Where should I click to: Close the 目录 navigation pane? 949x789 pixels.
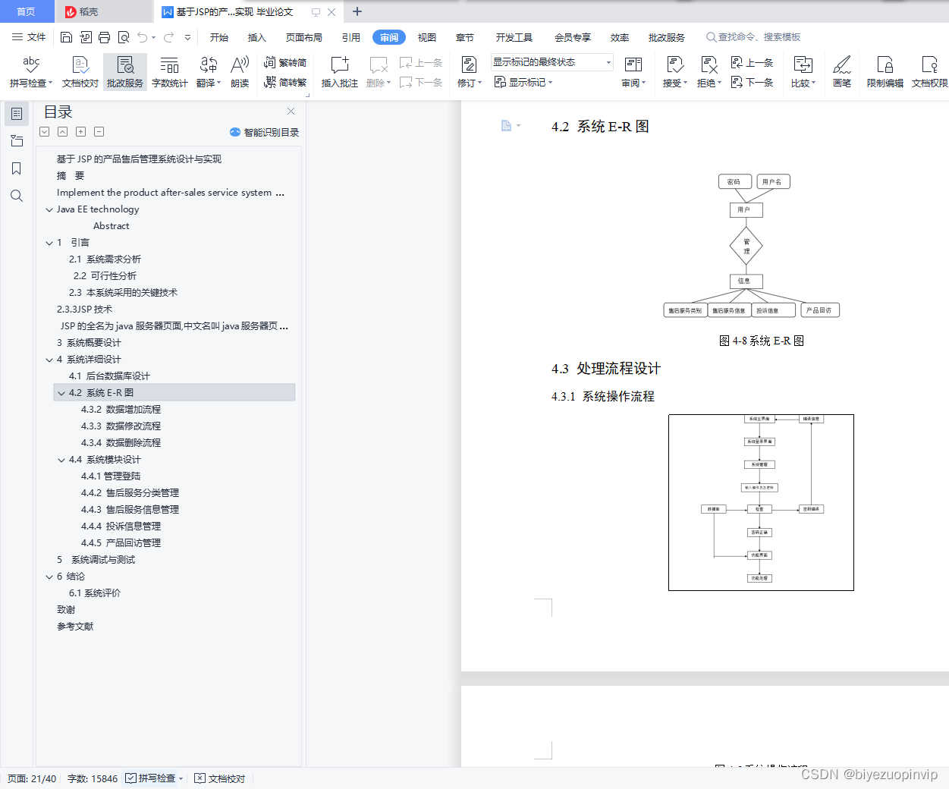point(291,111)
